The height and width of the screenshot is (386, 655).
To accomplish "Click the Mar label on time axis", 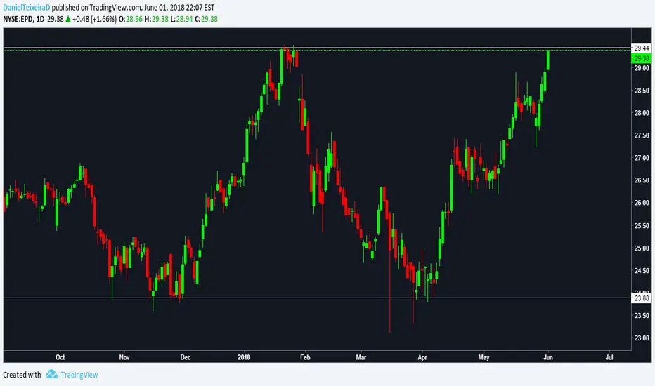I will 361,357.
